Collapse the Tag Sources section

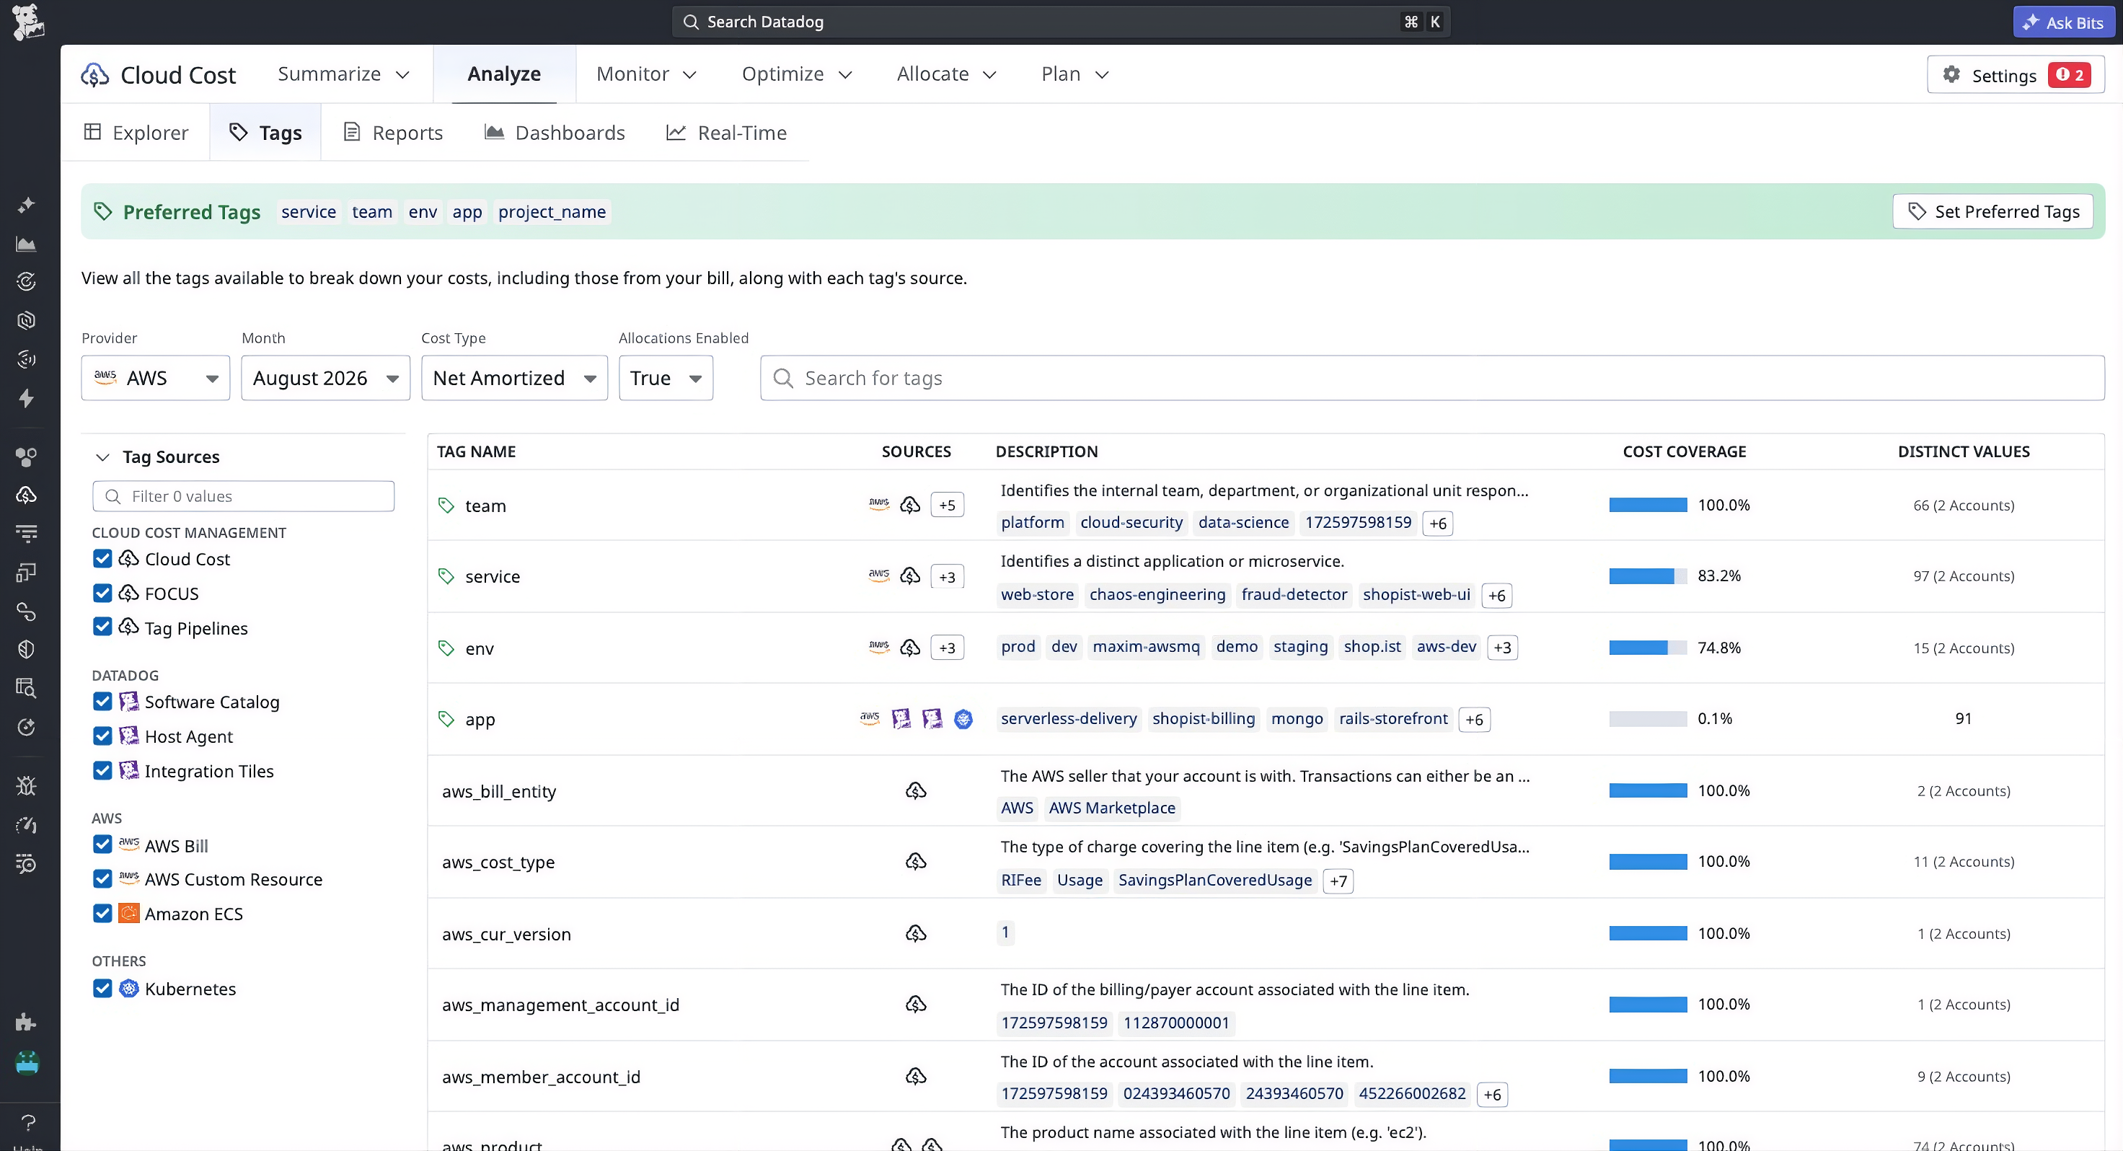(x=102, y=458)
